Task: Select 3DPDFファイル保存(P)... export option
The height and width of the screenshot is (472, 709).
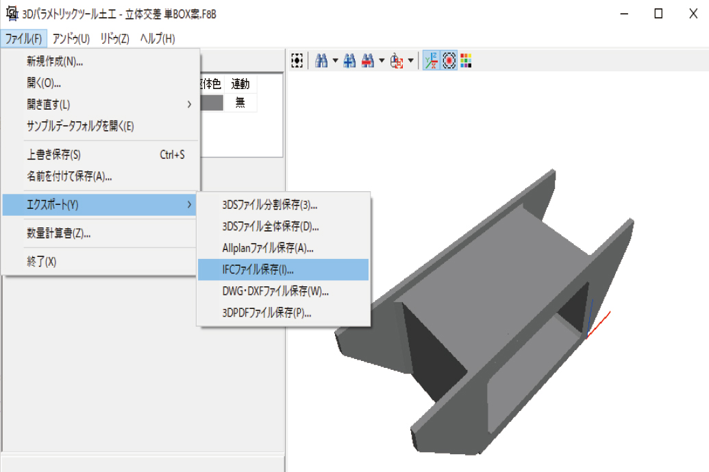Action: tap(284, 313)
